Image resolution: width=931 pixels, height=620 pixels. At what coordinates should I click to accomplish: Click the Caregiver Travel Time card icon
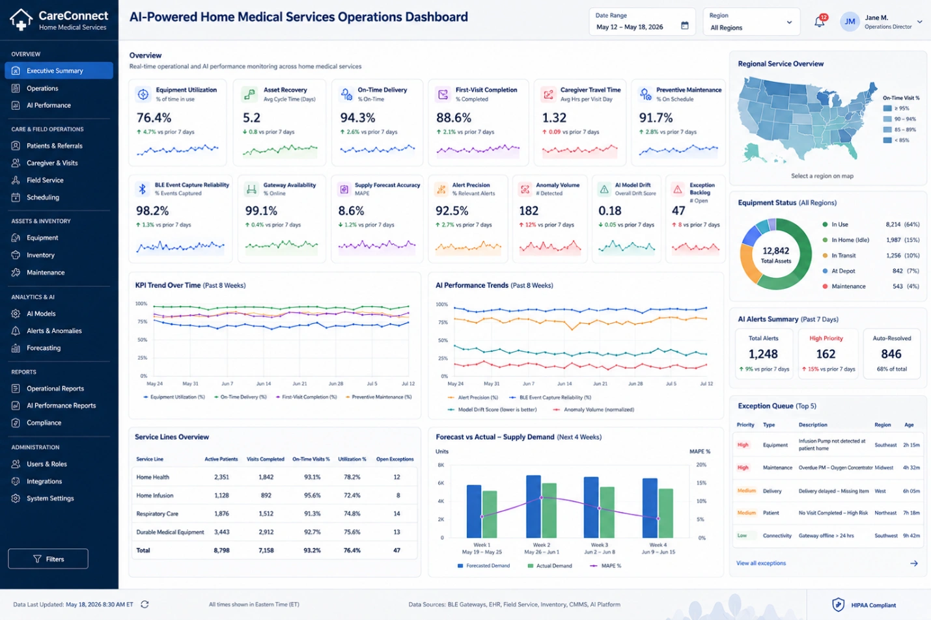click(x=548, y=94)
